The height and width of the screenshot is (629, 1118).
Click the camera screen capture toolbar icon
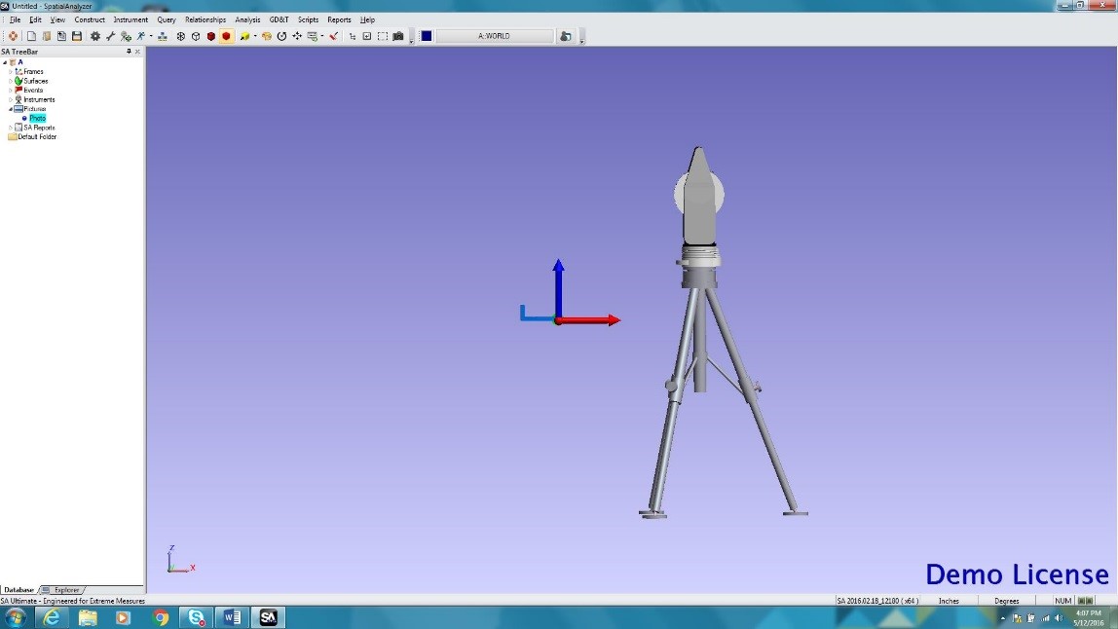(397, 36)
